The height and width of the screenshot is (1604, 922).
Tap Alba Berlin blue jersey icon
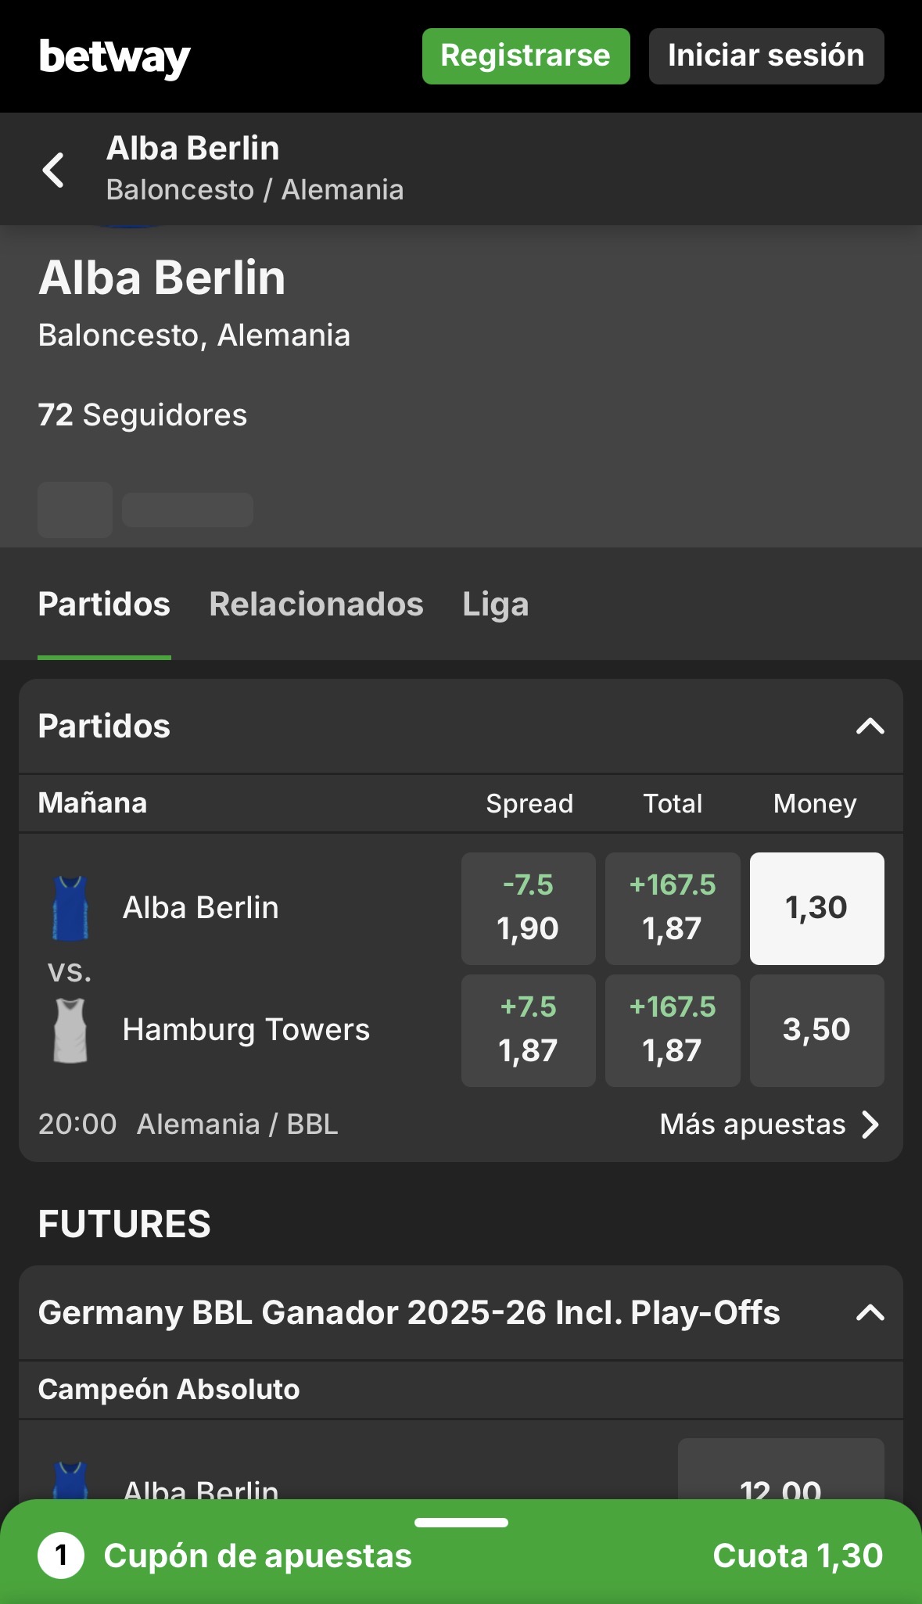(70, 908)
